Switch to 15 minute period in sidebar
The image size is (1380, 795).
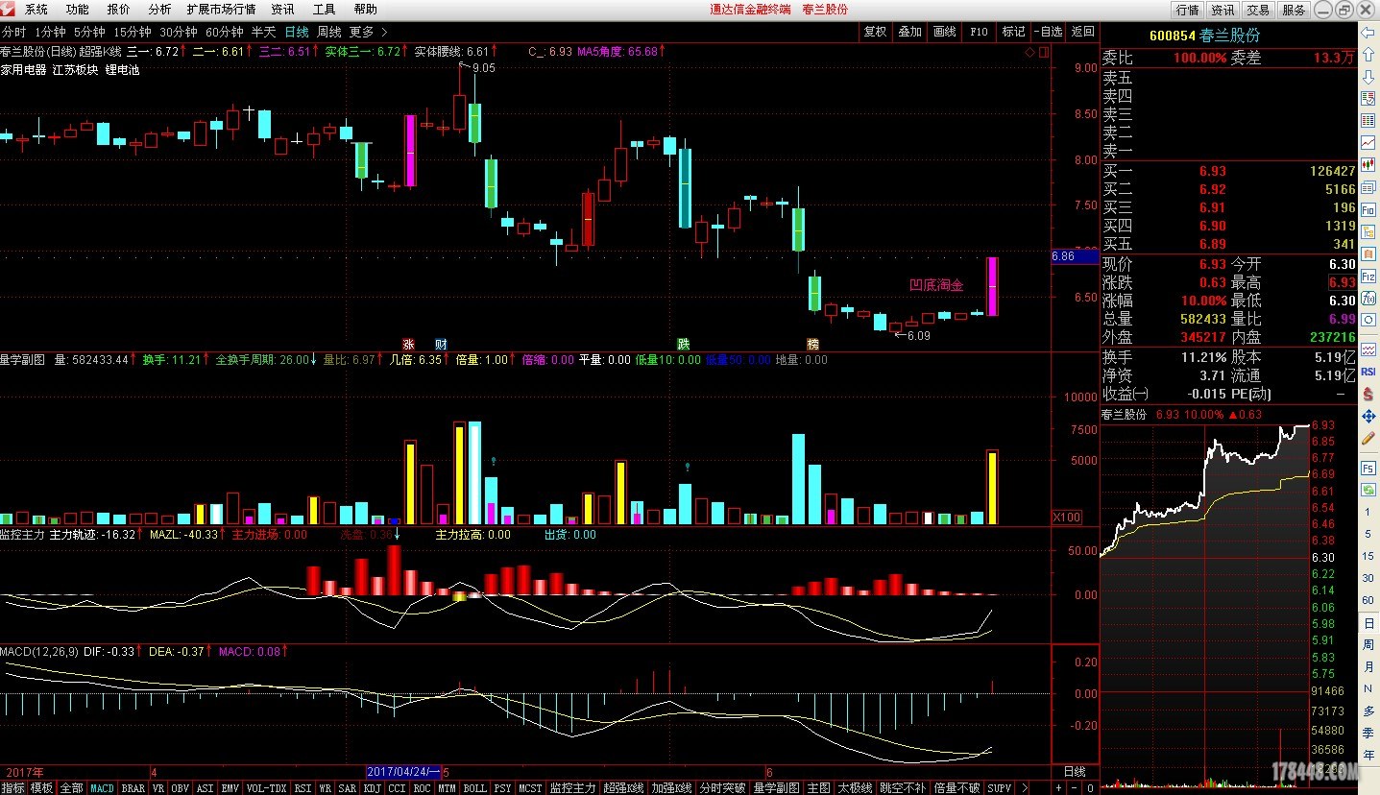1368,556
